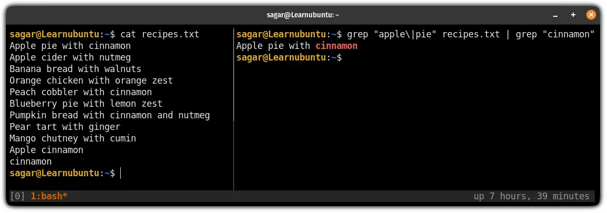This screenshot has height=213, width=607.
Task: Focus left pane prompt cursor
Action: tap(120, 173)
